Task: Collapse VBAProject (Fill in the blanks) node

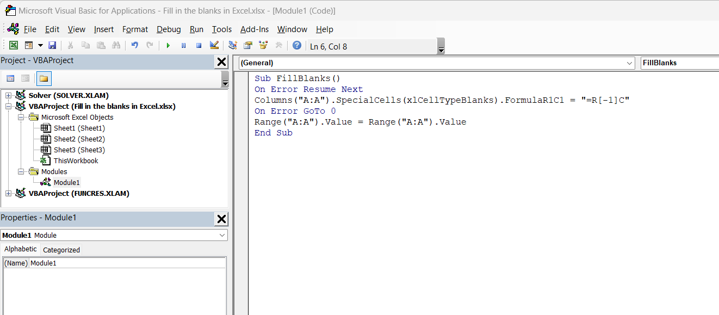Action: (8, 107)
